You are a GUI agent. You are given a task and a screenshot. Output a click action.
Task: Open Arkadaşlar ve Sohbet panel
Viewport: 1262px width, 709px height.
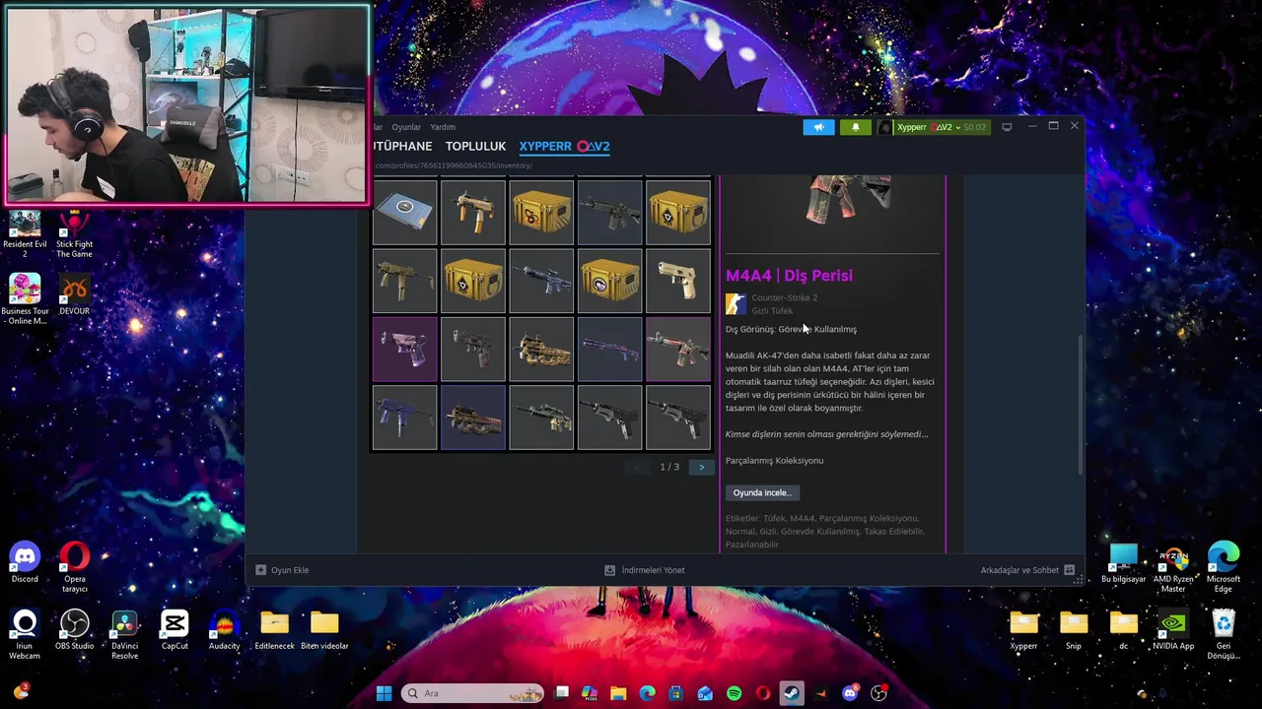[1027, 570]
